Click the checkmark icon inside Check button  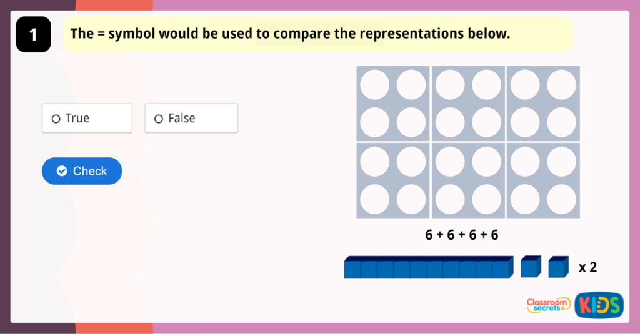62,171
